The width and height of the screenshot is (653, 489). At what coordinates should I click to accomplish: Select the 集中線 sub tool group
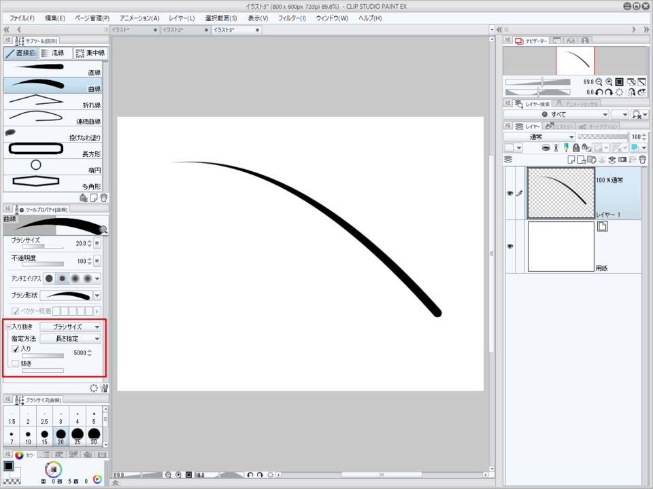point(90,53)
